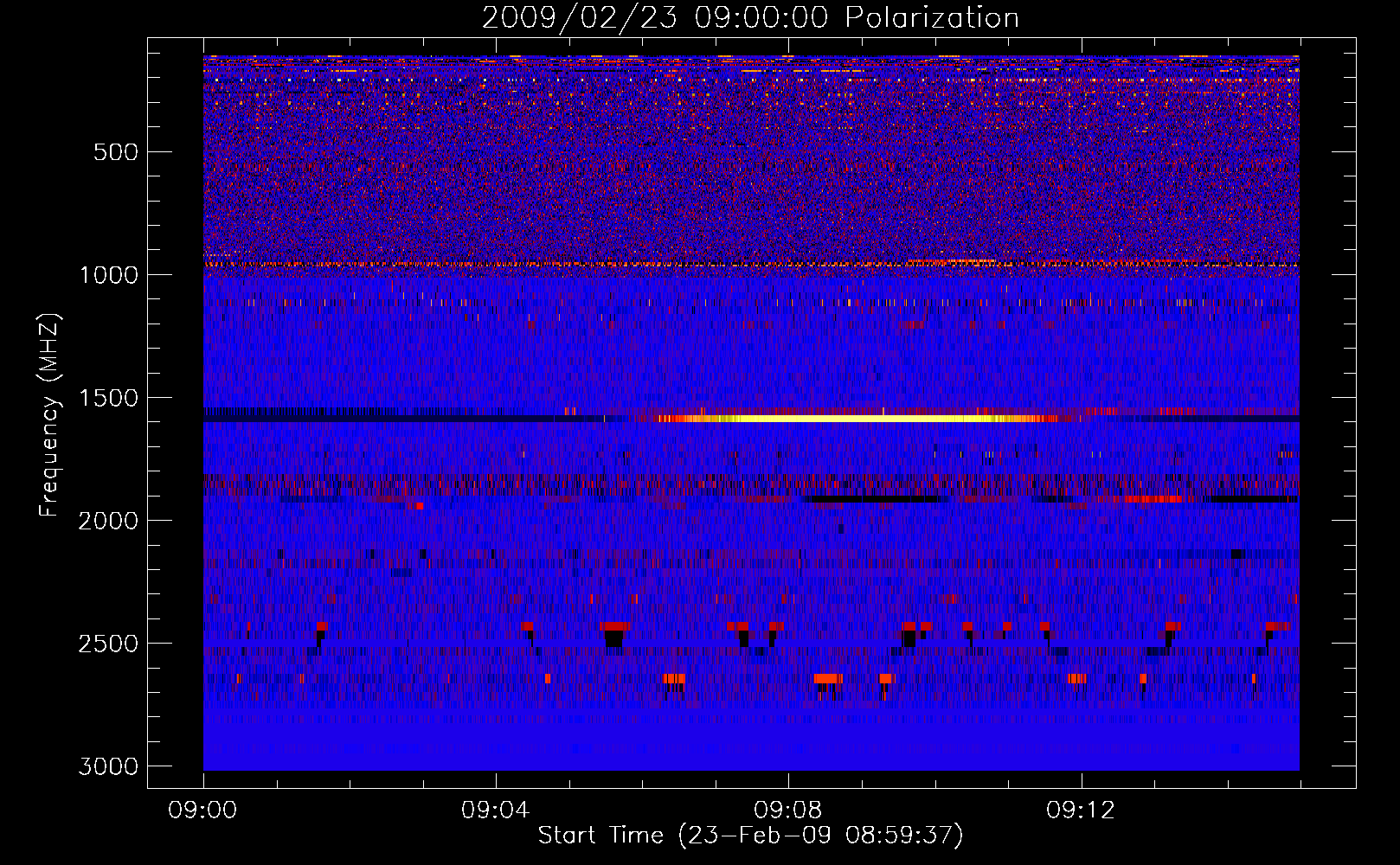The height and width of the screenshot is (865, 1400).
Task: Click the 09:04 time tick label
Action: [x=496, y=811]
